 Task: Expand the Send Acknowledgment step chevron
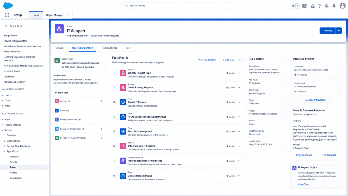[x=239, y=132]
